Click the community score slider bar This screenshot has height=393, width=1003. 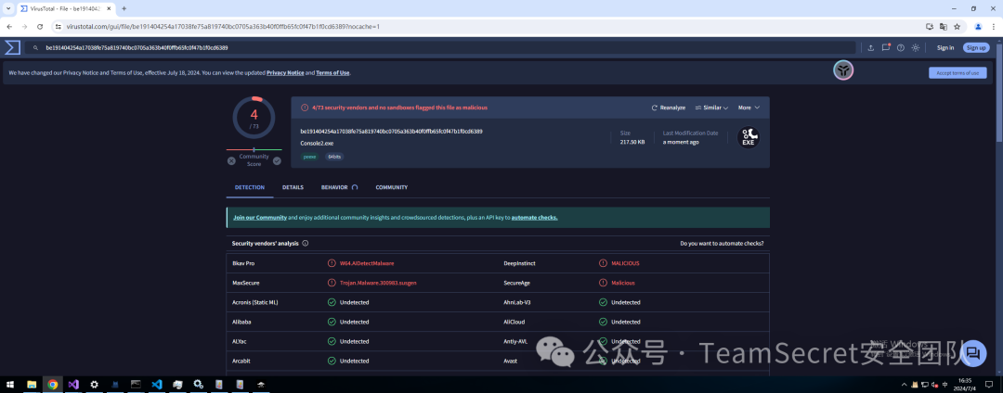[254, 149]
